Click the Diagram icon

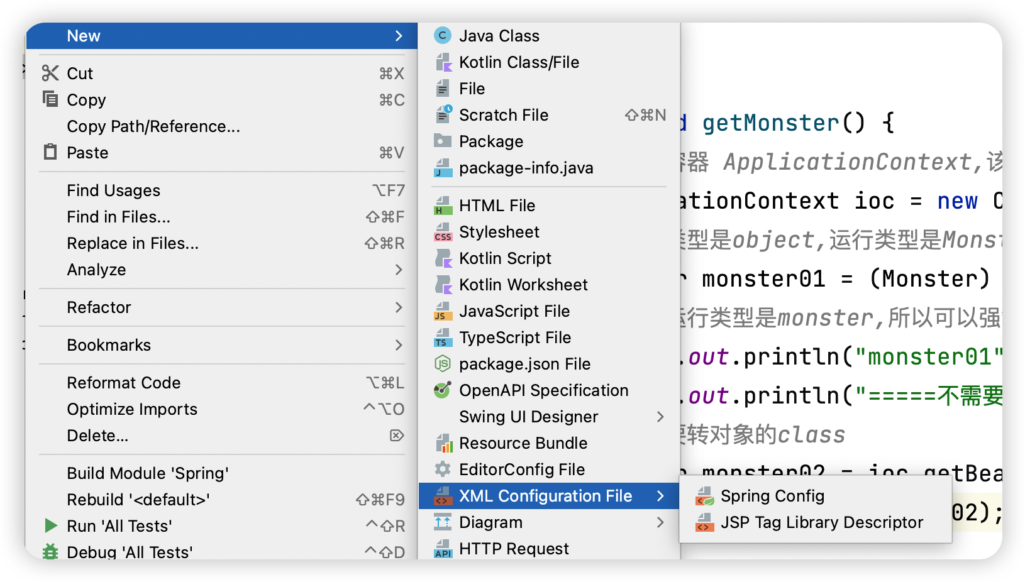(443, 522)
